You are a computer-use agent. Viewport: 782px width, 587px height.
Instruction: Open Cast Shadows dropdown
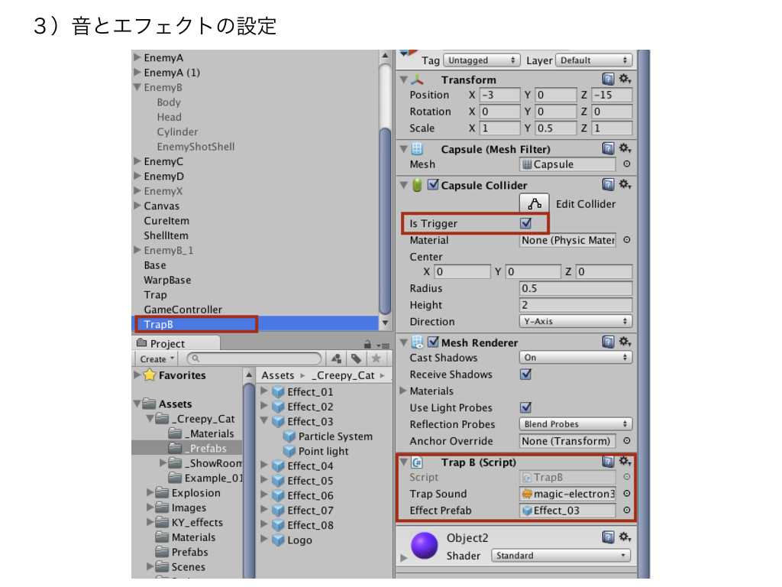576,358
